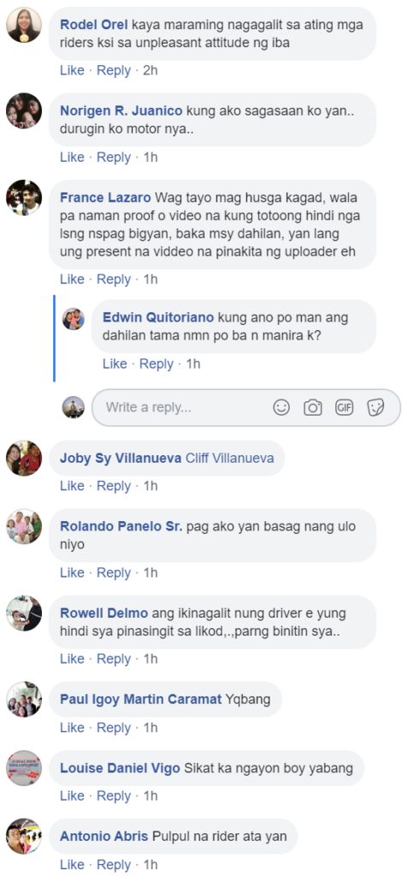Like Louise Daniel Vigo's comment
Image resolution: width=408 pixels, height=876 pixels.
[x=72, y=796]
